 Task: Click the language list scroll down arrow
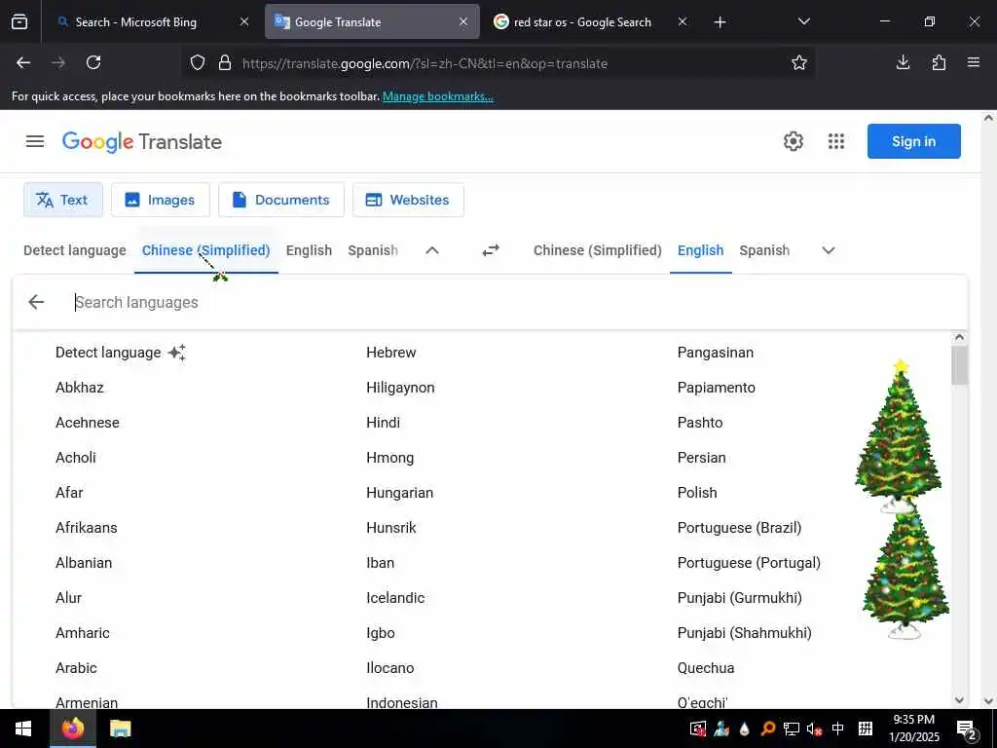click(x=959, y=699)
